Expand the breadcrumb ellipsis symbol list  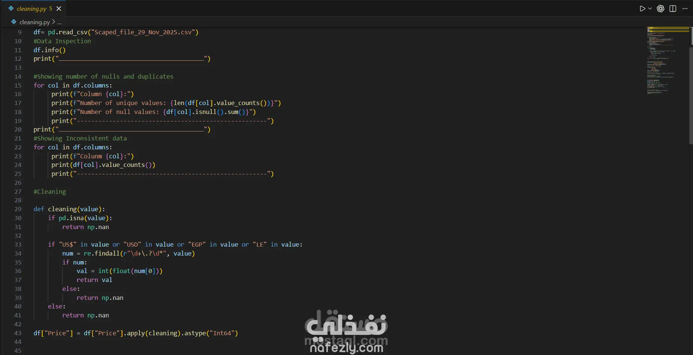pyautogui.click(x=59, y=22)
